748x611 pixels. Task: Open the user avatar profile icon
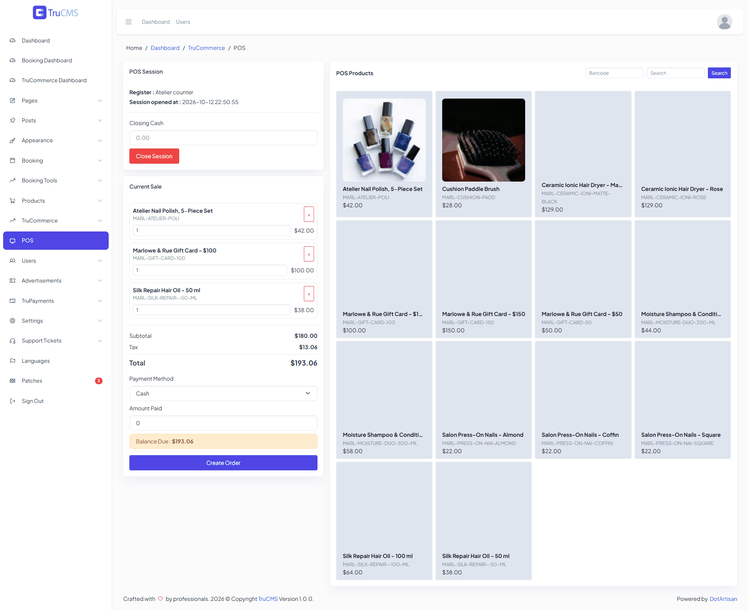[724, 22]
